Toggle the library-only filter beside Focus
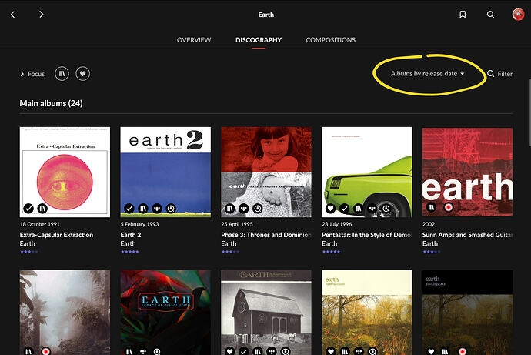The image size is (531, 355). coord(62,73)
